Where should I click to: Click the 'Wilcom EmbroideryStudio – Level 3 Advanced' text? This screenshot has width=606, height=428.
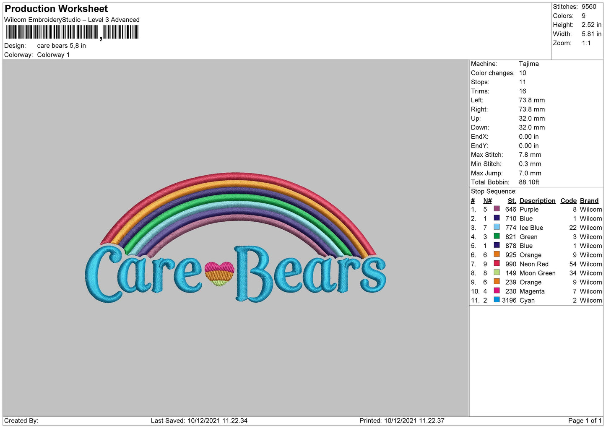click(72, 20)
